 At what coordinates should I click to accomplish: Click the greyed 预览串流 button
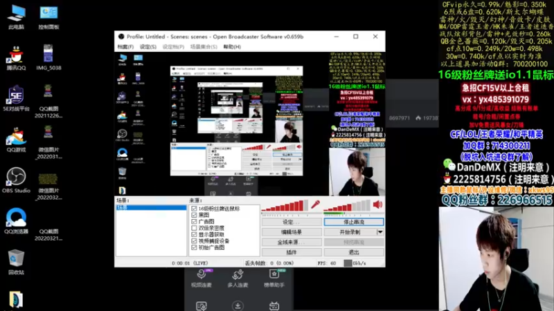(x=354, y=243)
